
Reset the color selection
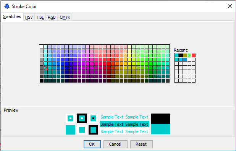(141, 144)
